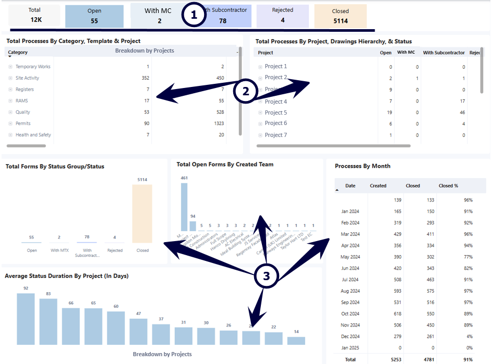Viewport: 492px width, 364px height.
Task: Click the horizontal scrollbar under category table
Action: pyautogui.click(x=27, y=146)
